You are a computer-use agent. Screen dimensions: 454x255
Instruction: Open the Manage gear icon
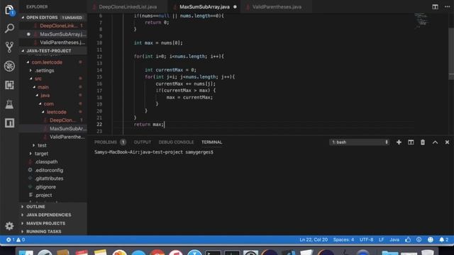[9, 226]
